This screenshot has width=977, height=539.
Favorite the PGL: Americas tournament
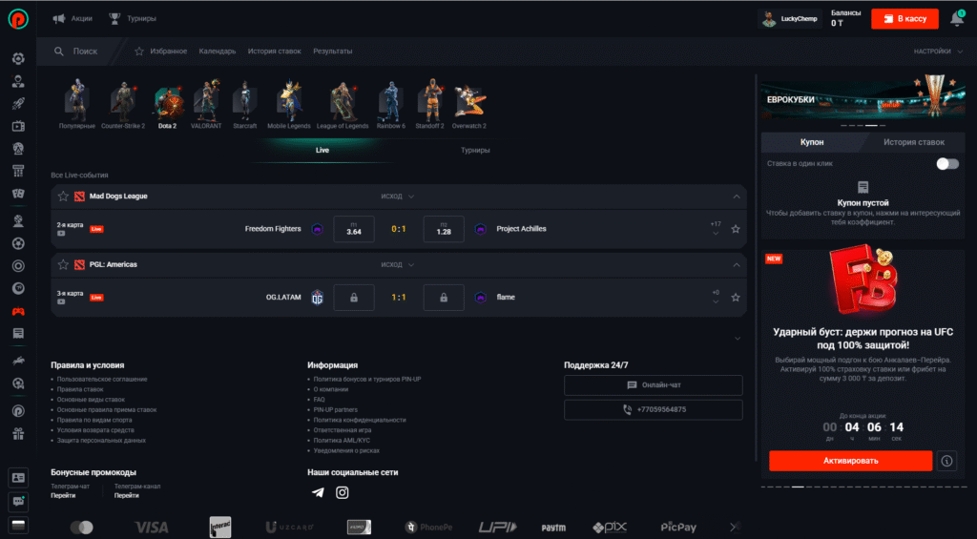63,265
